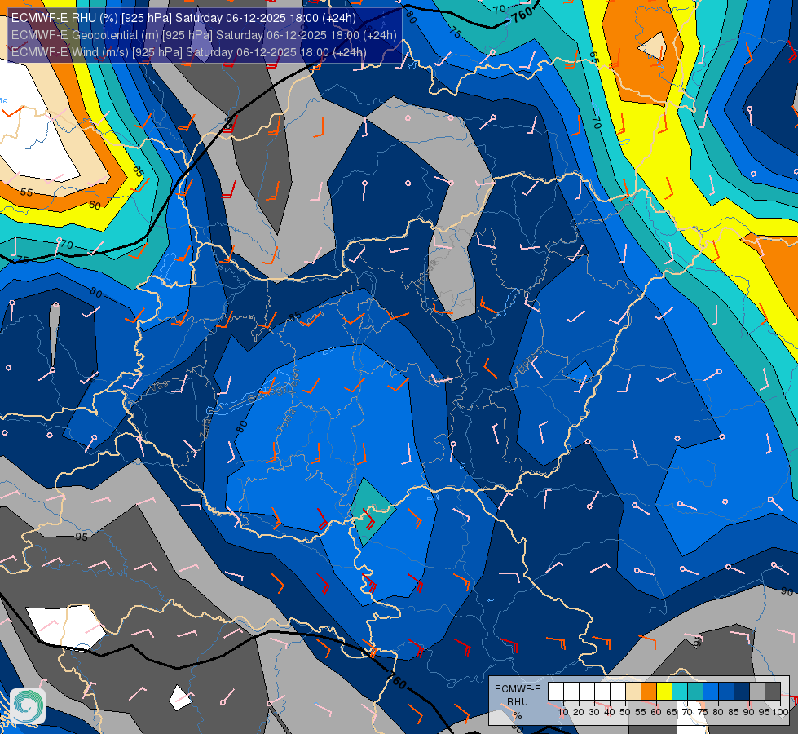Click the 10 tick label in legend

coord(563,712)
